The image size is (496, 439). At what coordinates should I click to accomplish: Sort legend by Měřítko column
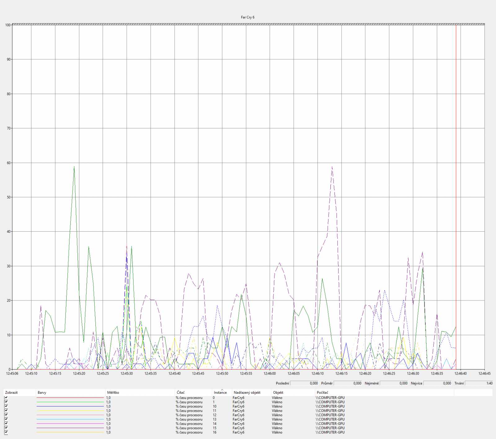click(140, 392)
